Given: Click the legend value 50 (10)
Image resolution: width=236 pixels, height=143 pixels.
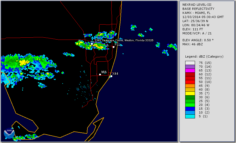Looking at the screenshot, I should [205, 82].
